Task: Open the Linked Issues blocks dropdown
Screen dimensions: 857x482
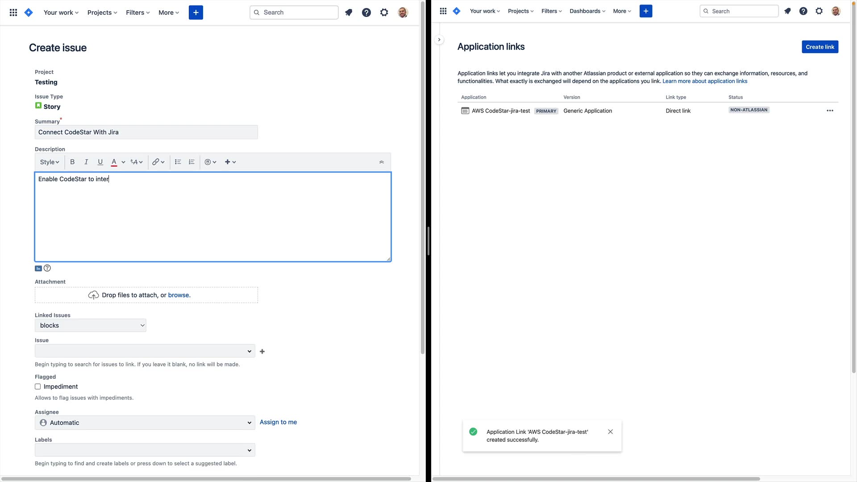Action: 91,326
